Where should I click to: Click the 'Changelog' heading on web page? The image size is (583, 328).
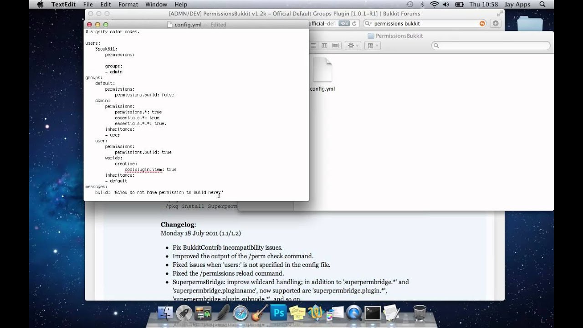point(178,225)
